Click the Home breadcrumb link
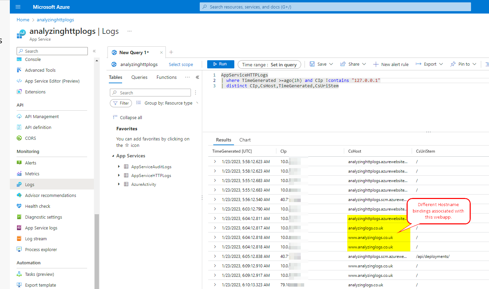The width and height of the screenshot is (489, 289). point(23,20)
